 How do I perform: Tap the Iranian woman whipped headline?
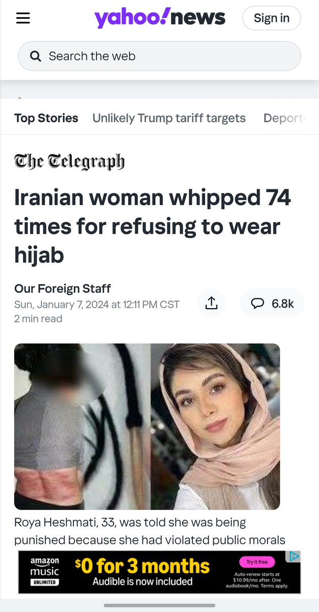153,226
